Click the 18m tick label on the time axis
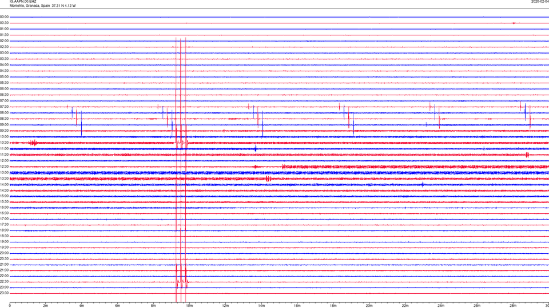The image size is (549, 308). pyautogui.click(x=333, y=306)
